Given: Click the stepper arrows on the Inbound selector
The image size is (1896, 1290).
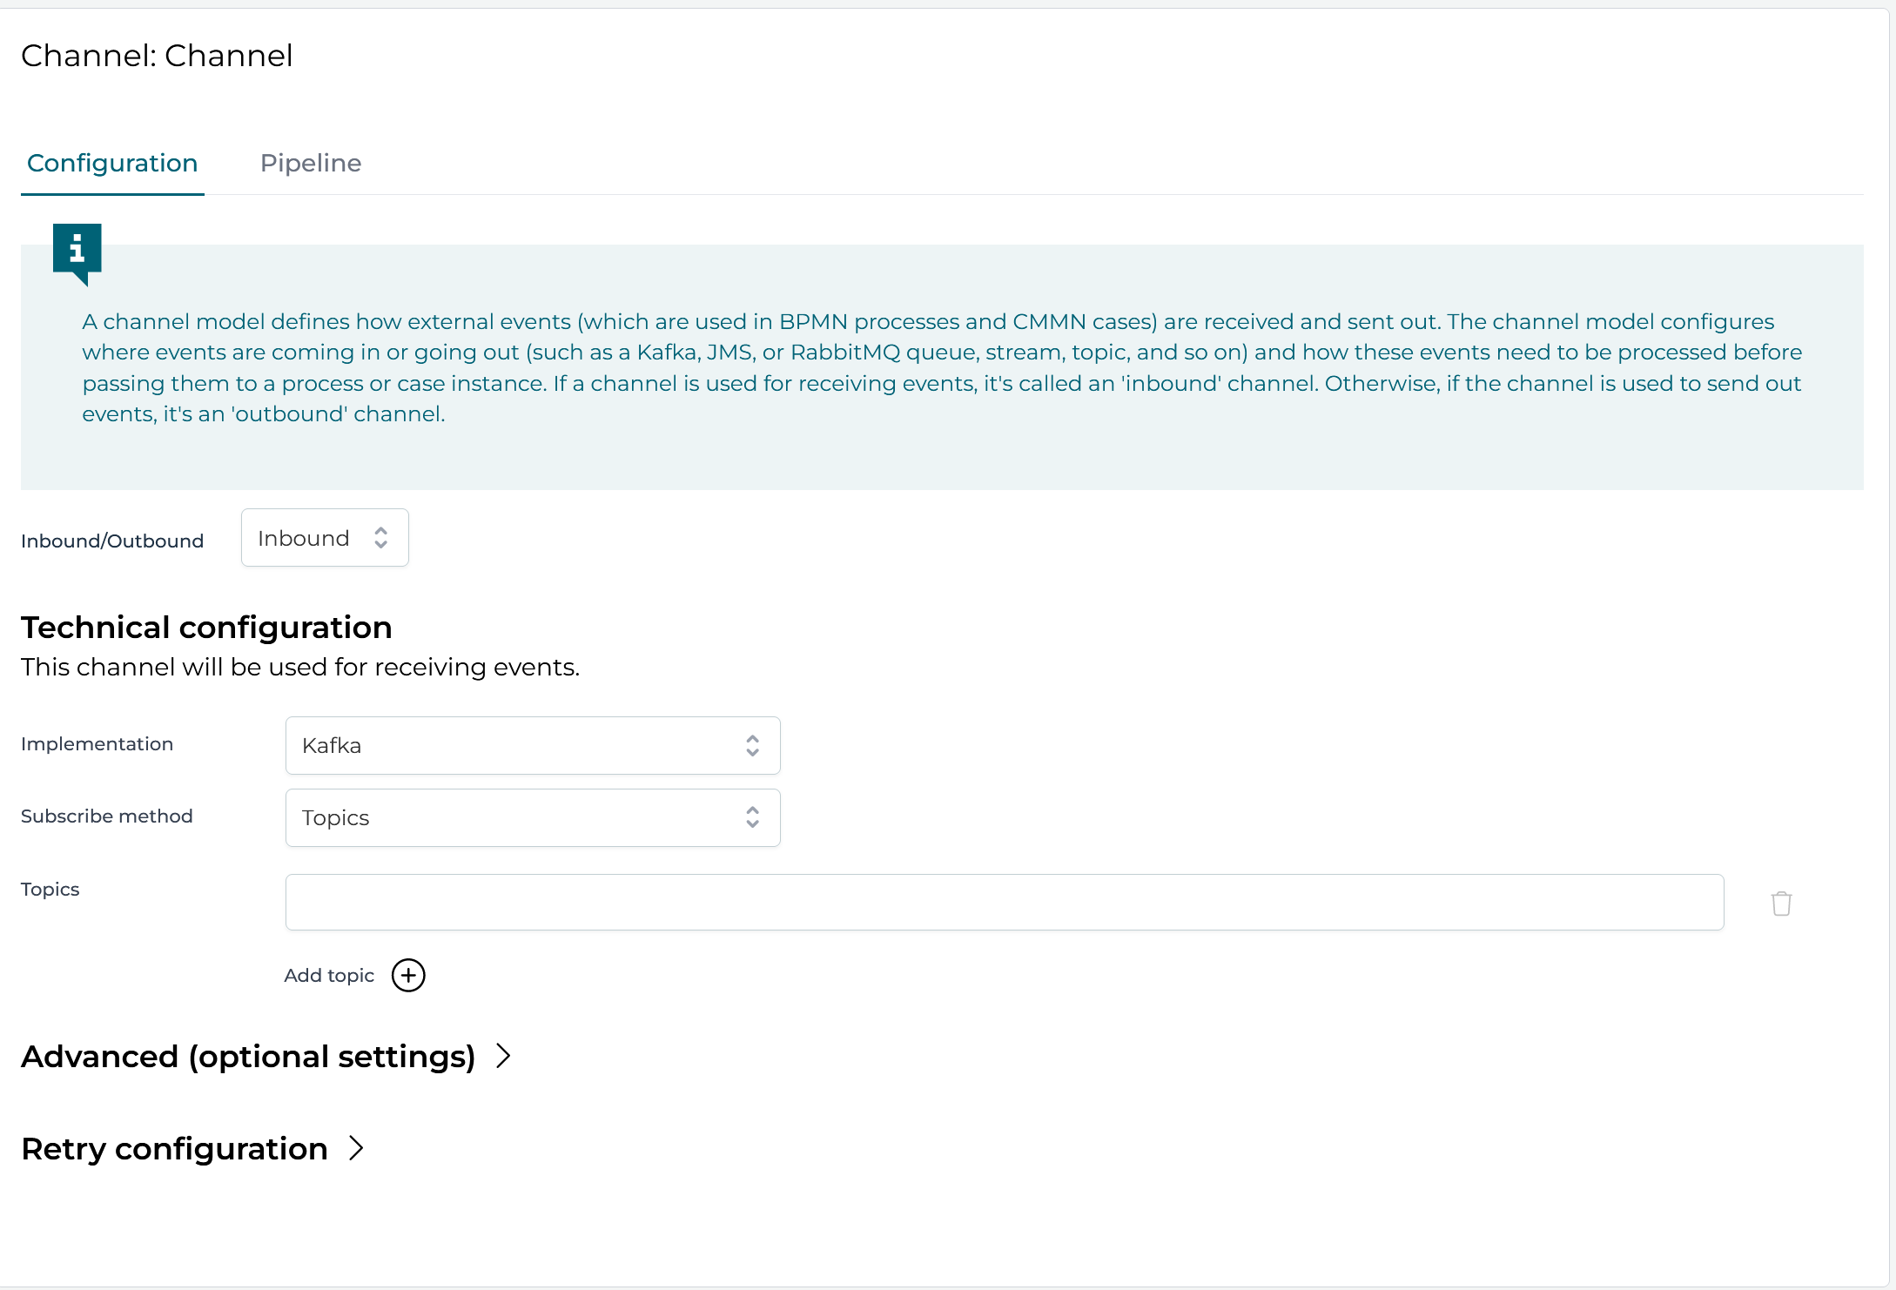Looking at the screenshot, I should pos(380,537).
